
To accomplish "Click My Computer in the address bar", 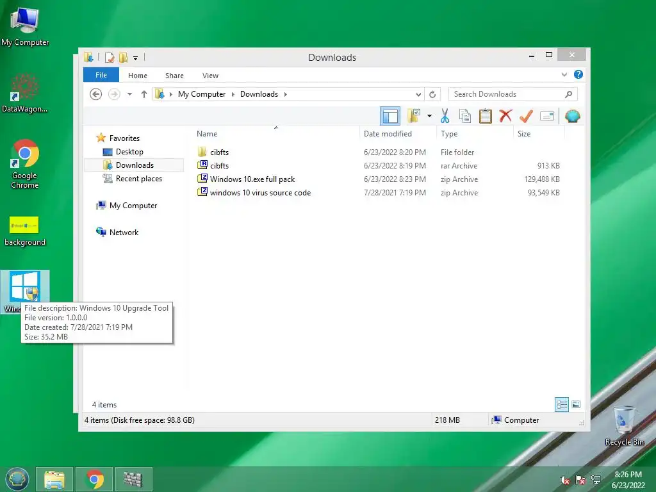I will coord(202,94).
